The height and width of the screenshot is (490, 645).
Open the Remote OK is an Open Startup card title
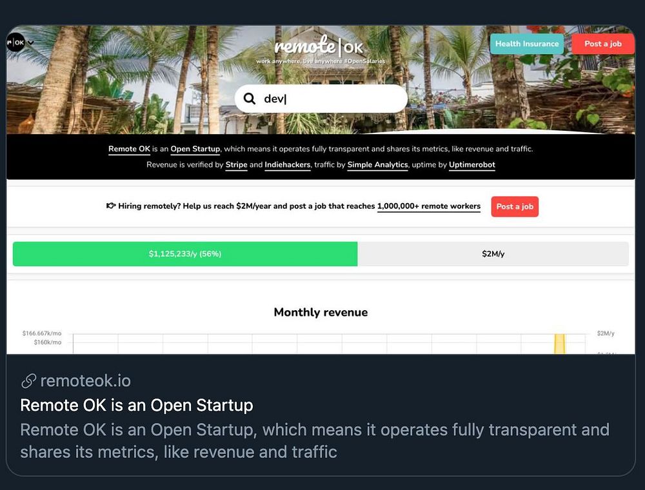pos(137,406)
